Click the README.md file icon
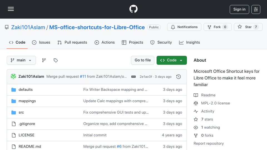Viewport: 267px width, 150px height. pos(14,147)
